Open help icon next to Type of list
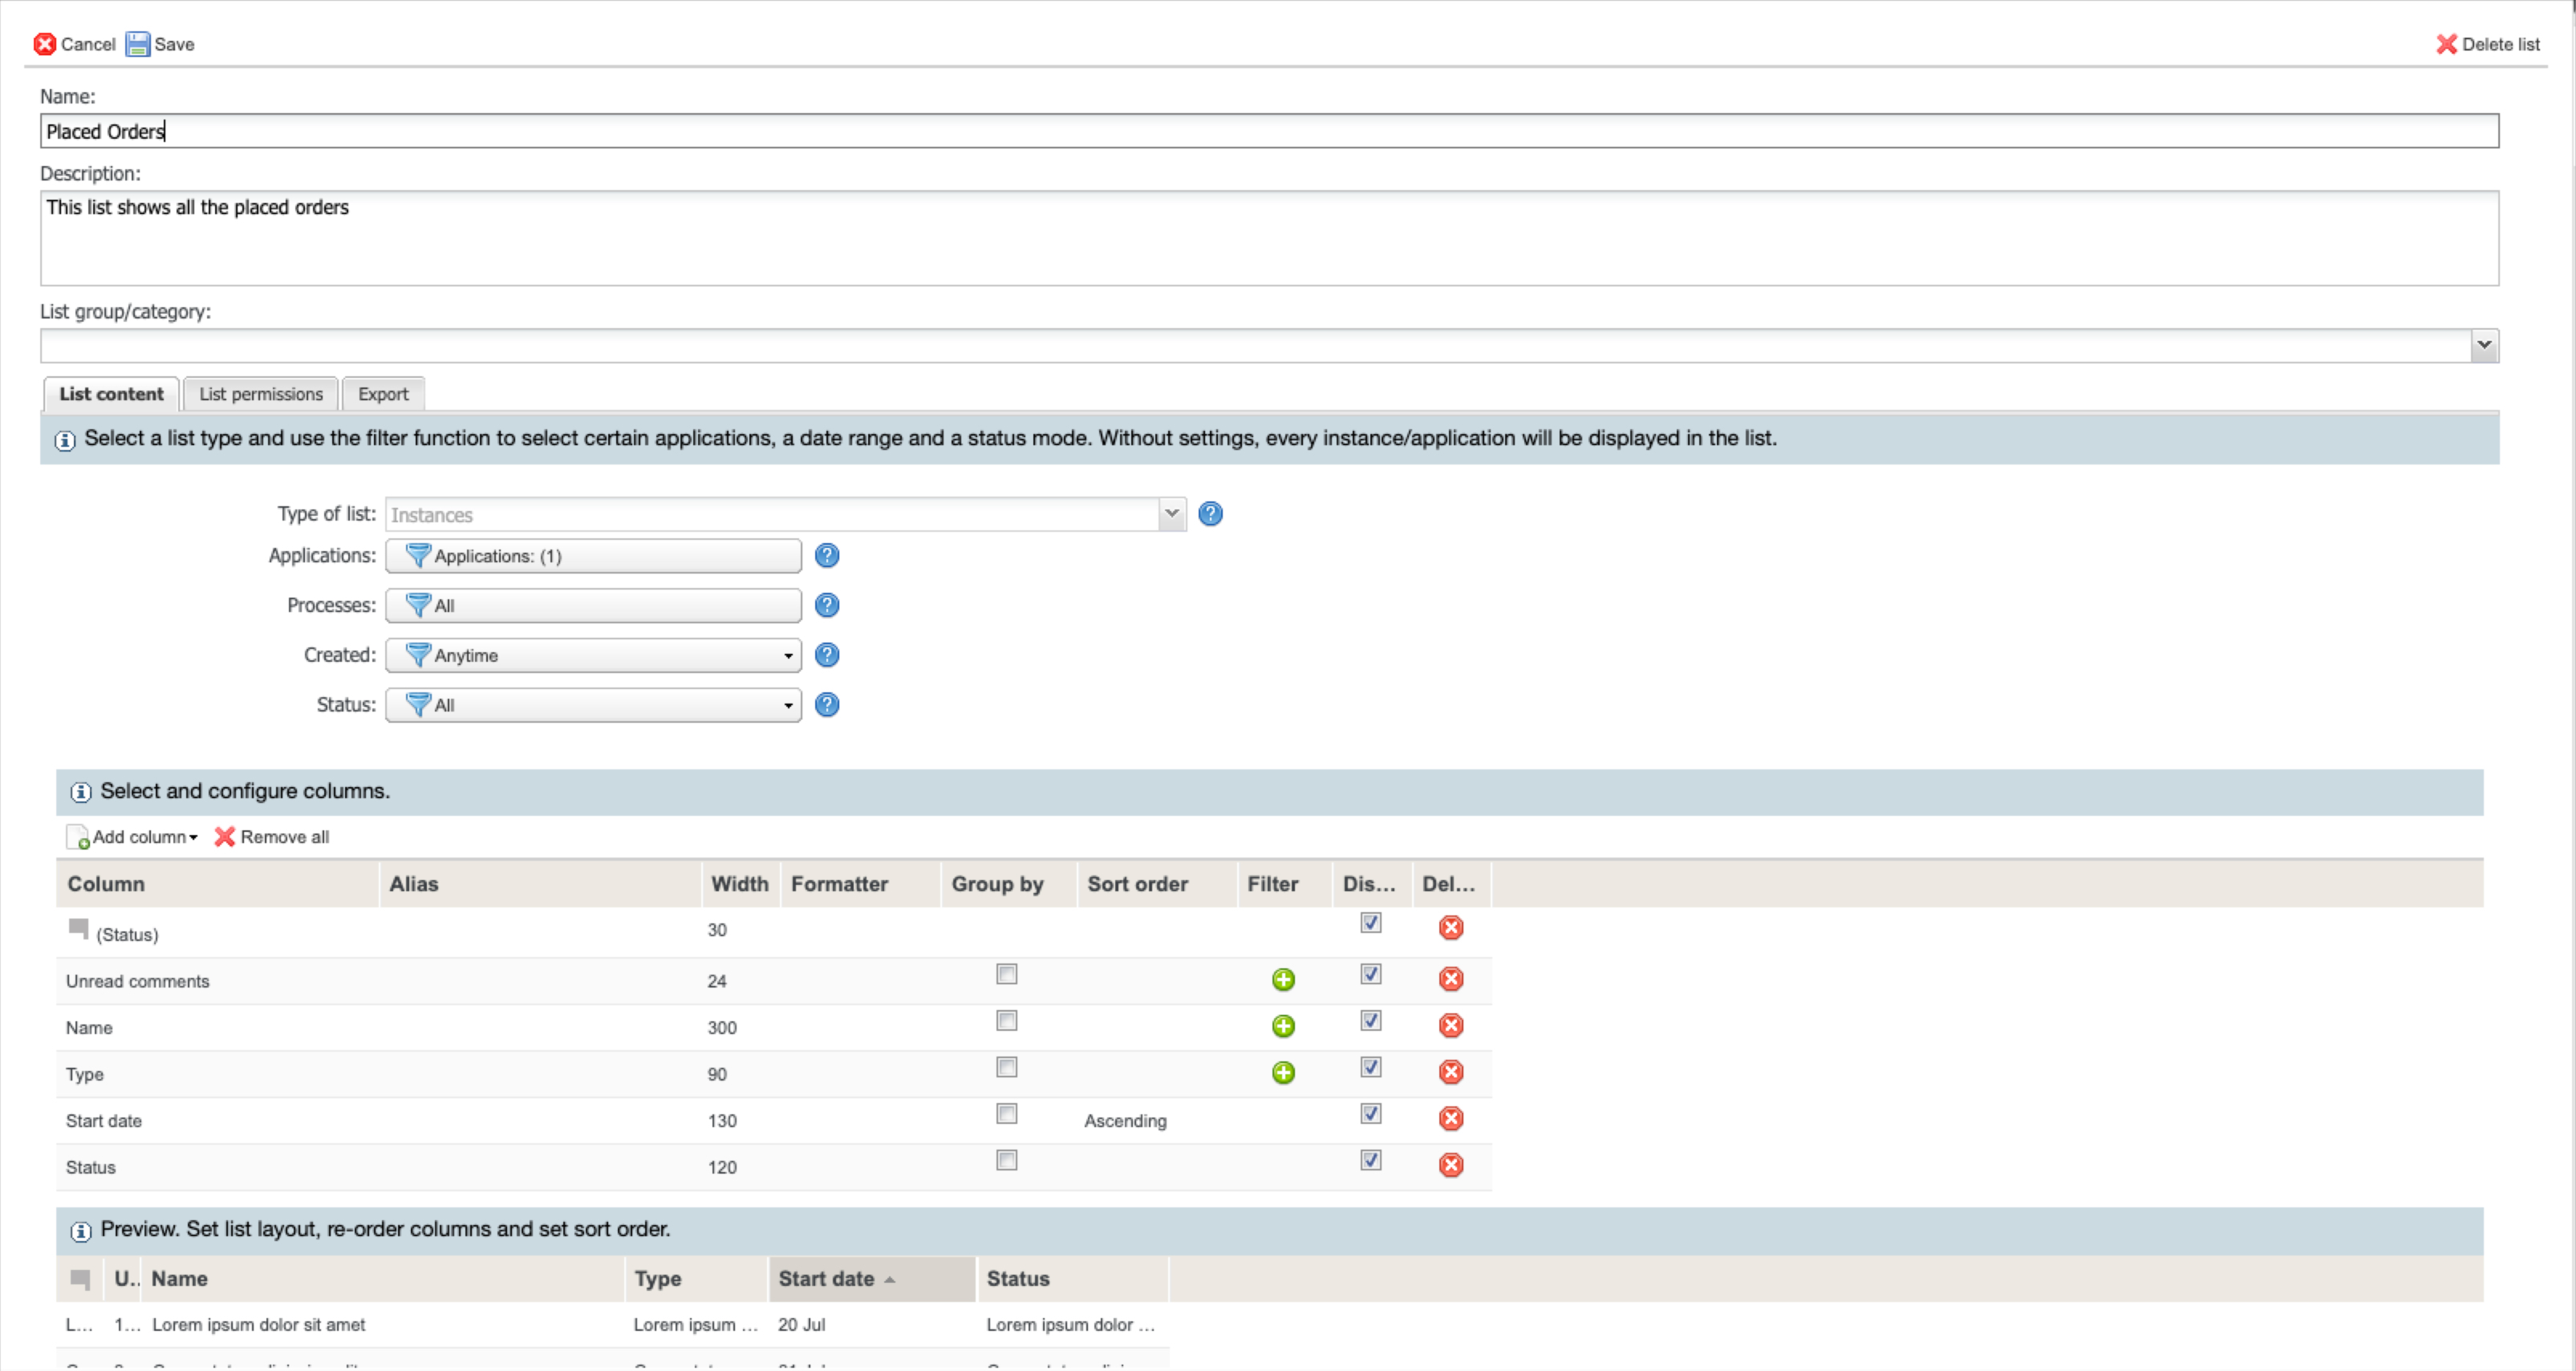This screenshot has height=1371, width=2576. point(1210,514)
